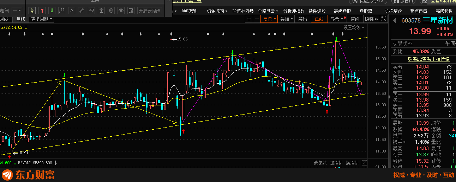Open the 机构增仓 menu
The image size is (456, 182).
tap(393, 11)
